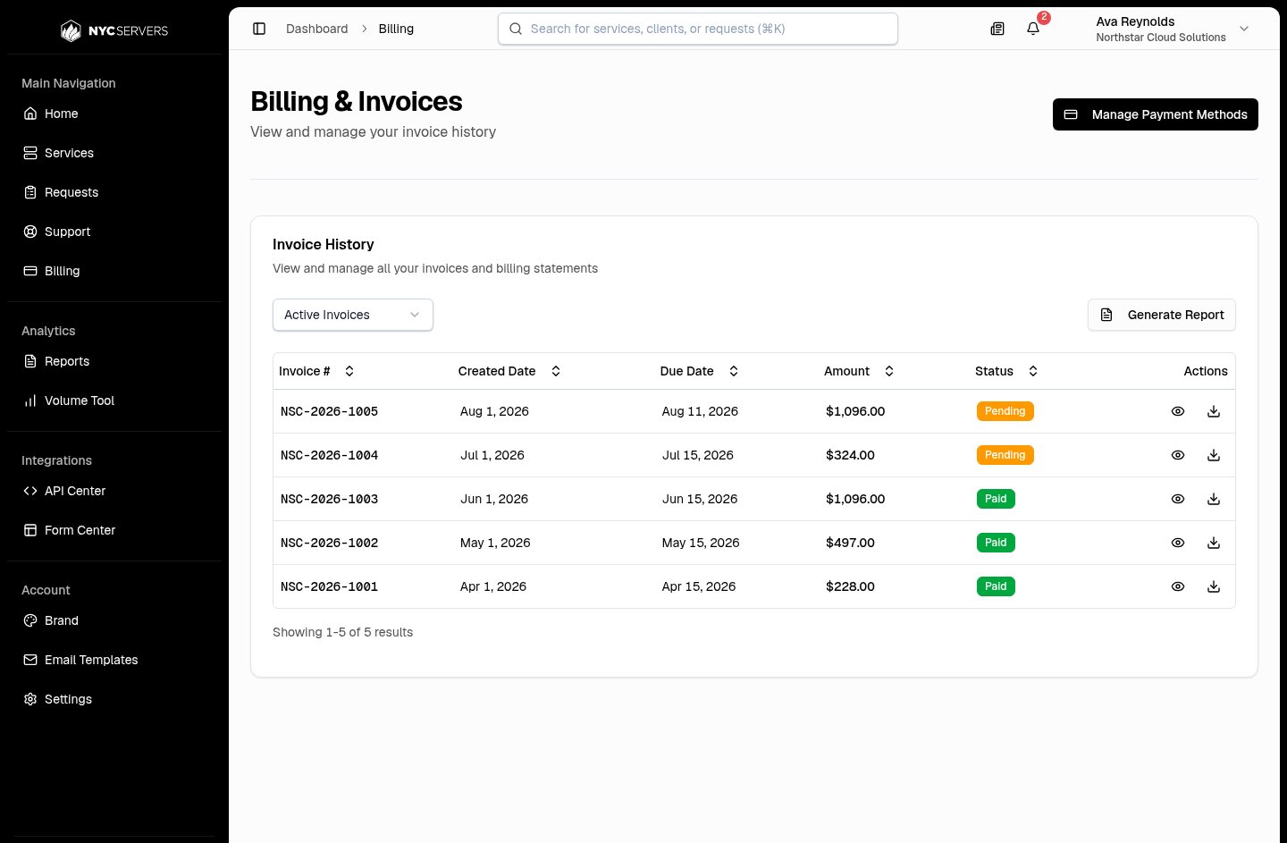Click Paid badge for NSC-2026-1002
The width and height of the screenshot is (1287, 843).
pos(996,543)
